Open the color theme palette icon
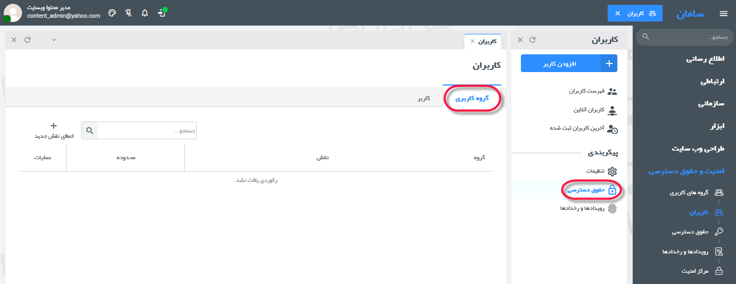The image size is (736, 284). click(112, 13)
